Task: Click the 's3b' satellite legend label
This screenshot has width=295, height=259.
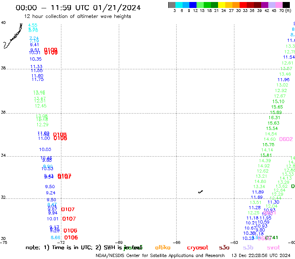Action: point(248,247)
